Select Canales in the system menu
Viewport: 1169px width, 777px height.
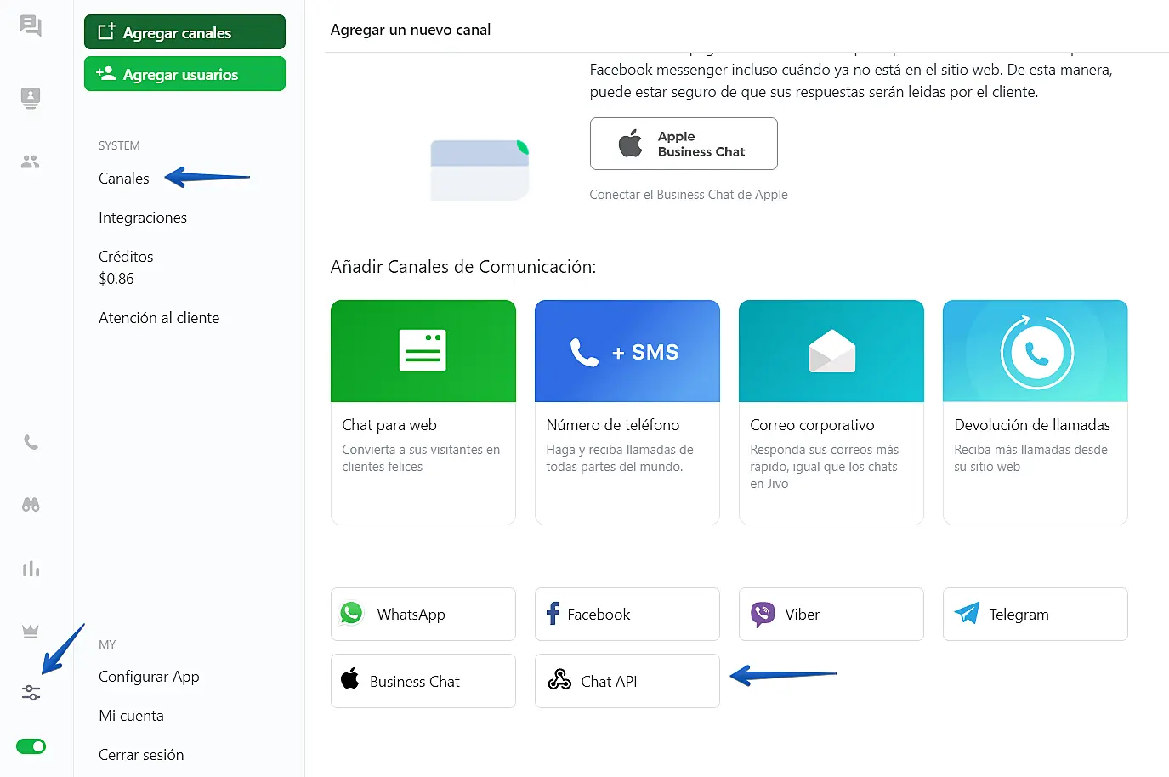(x=124, y=179)
